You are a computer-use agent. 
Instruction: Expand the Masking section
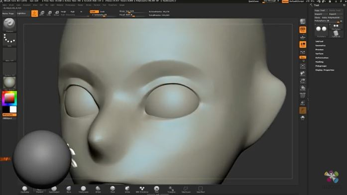[x=319, y=62]
